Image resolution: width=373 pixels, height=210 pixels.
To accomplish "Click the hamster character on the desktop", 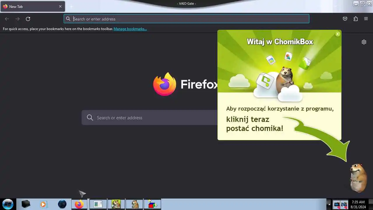I will click(358, 178).
